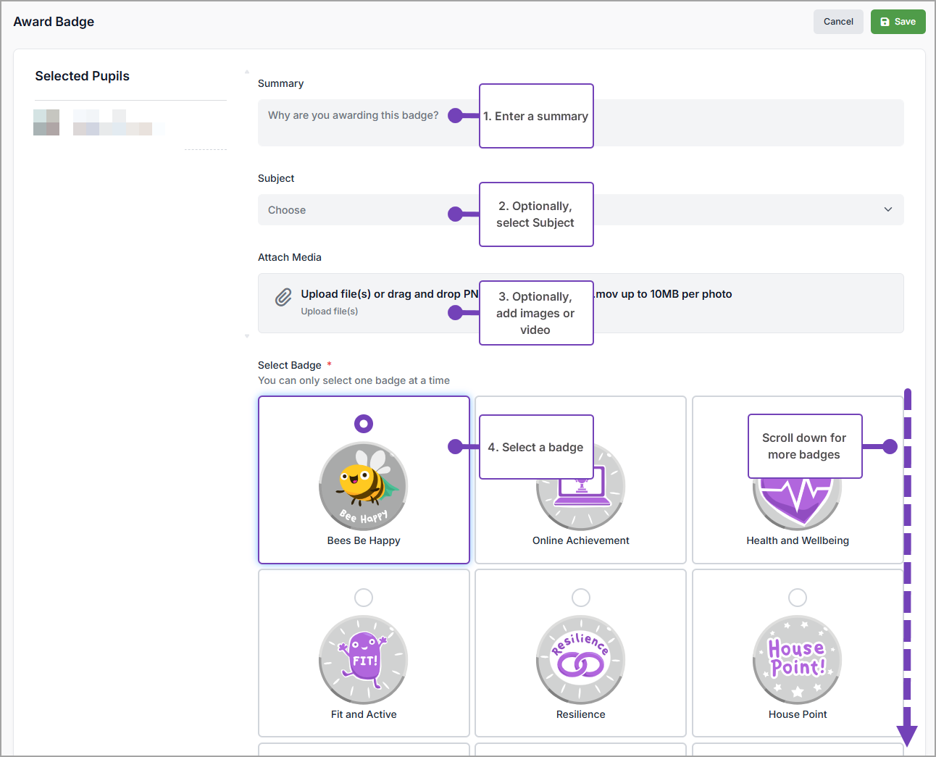Image resolution: width=936 pixels, height=757 pixels.
Task: Open the Subject dropdown chevron
Action: [x=887, y=210]
